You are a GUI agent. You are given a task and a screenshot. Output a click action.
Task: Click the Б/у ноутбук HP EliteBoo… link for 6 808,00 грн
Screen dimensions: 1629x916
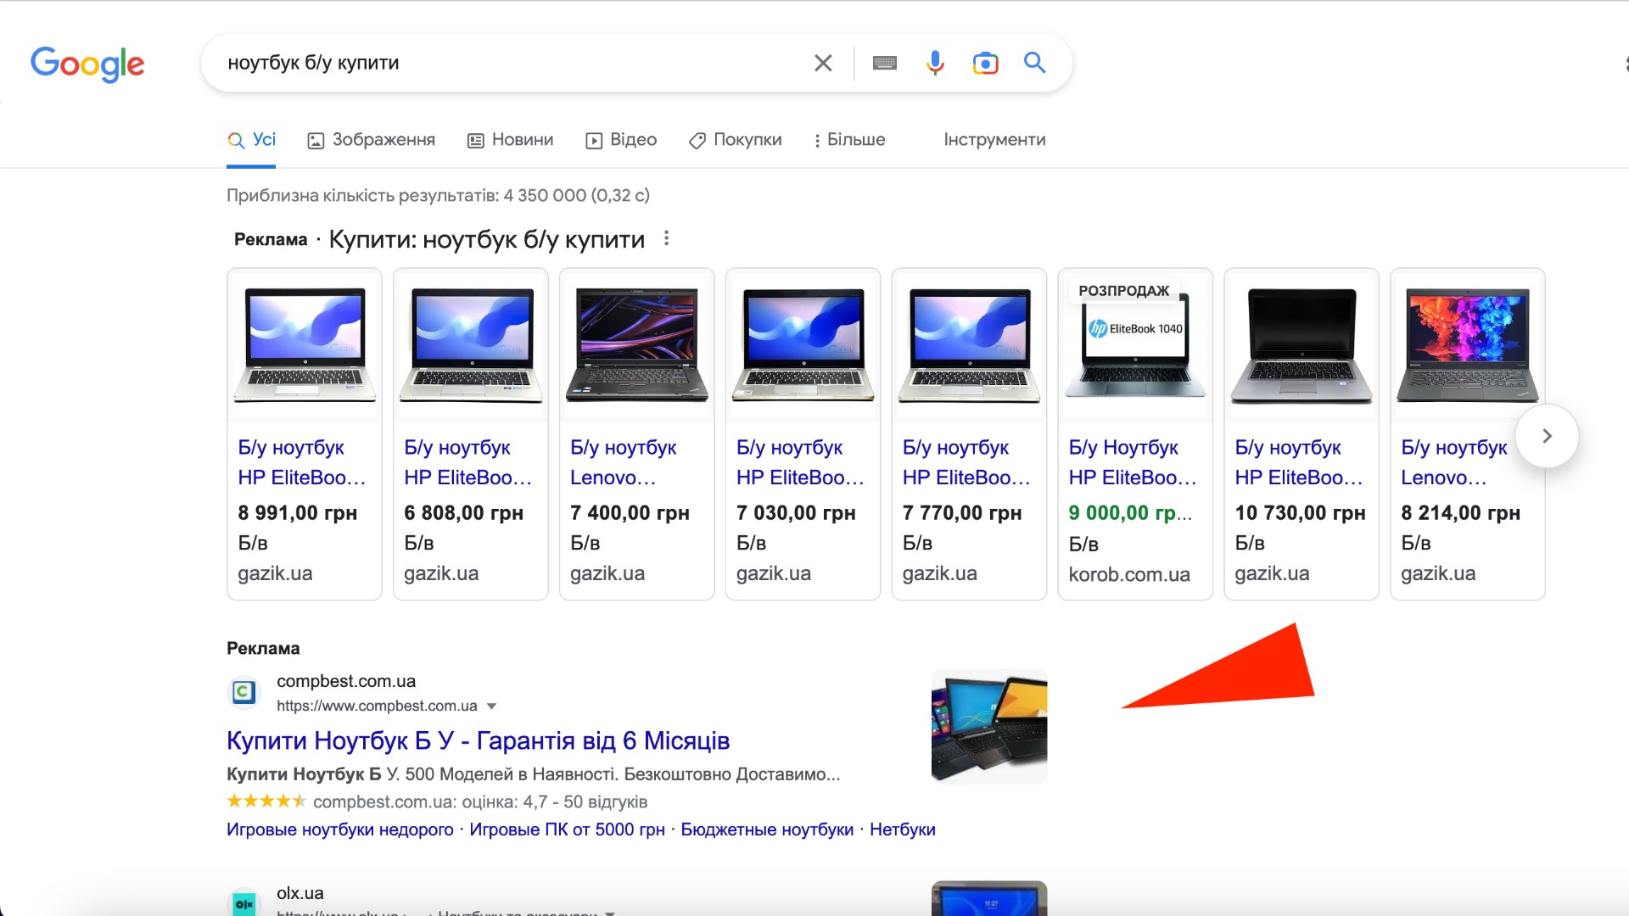coord(468,462)
